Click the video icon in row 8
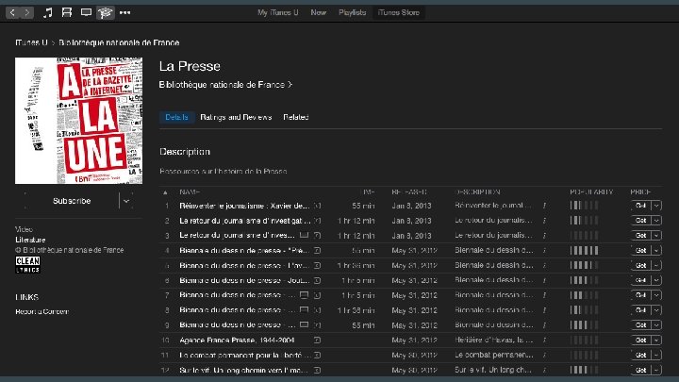The height and width of the screenshot is (382, 679). (x=305, y=309)
